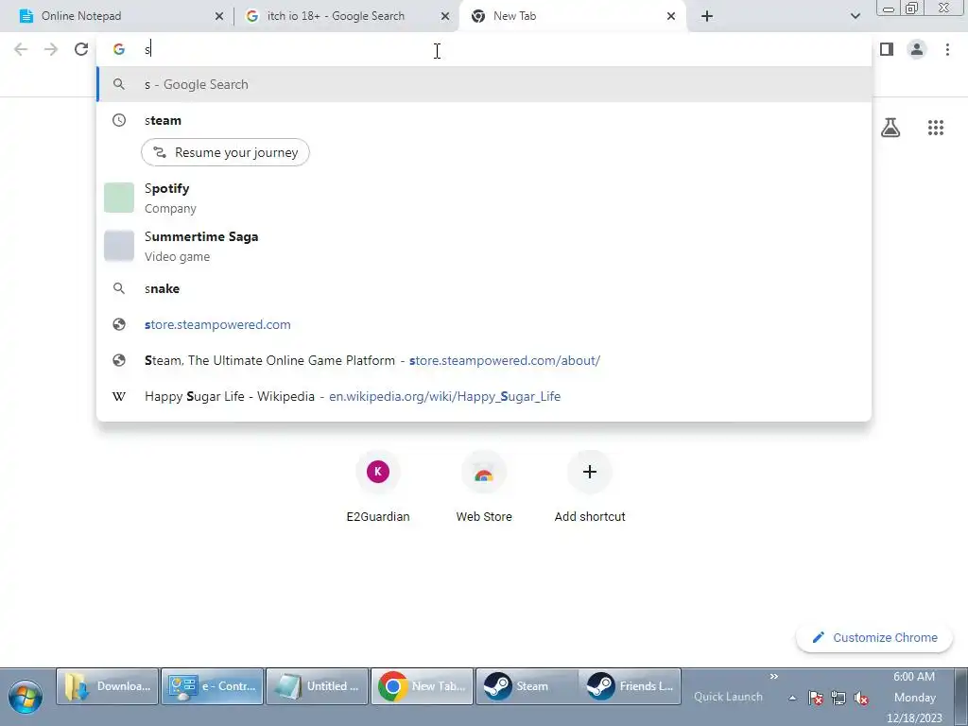Close the New Tab tab

(x=671, y=17)
